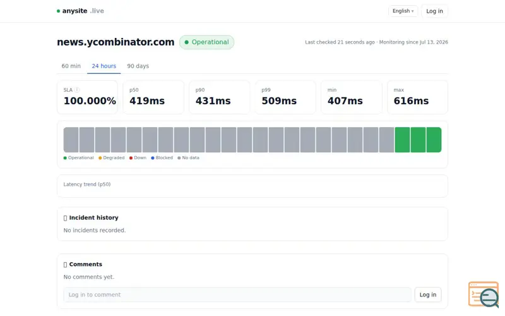
Task: Click the p99 509ms card
Action: click(285, 97)
